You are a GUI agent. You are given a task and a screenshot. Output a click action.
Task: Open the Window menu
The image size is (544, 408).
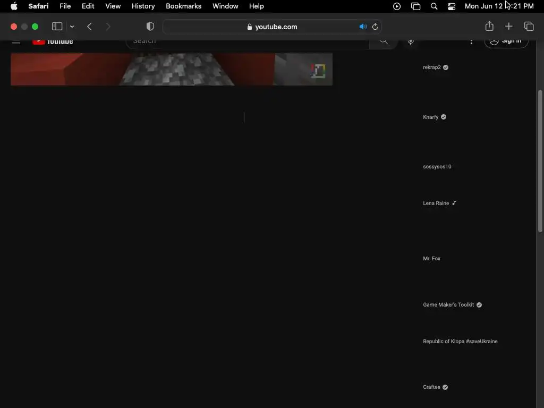[x=225, y=6]
